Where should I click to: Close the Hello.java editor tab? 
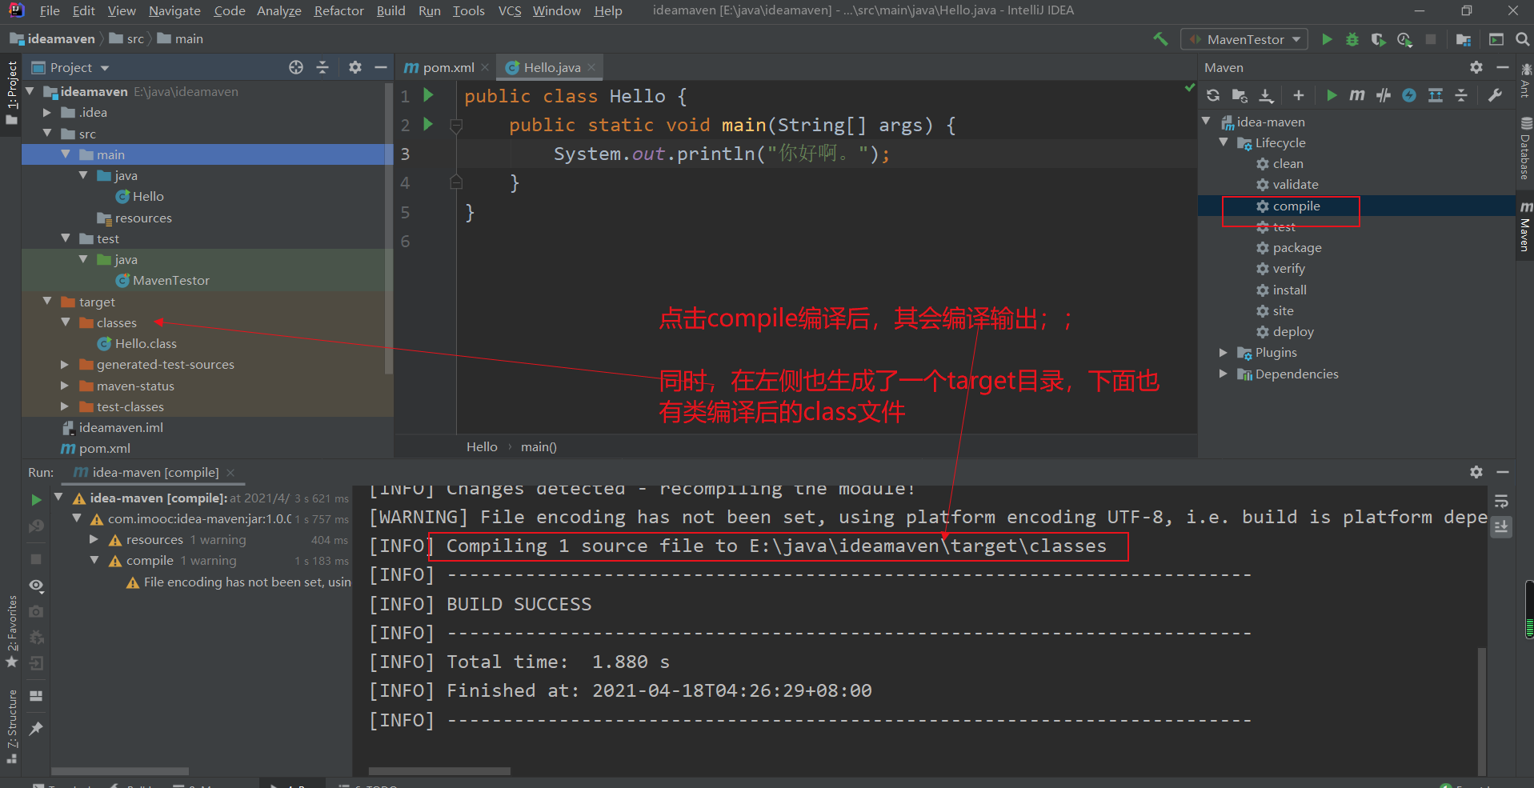[x=591, y=67]
